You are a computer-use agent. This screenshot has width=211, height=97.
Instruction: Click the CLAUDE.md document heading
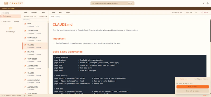coord(63,25)
